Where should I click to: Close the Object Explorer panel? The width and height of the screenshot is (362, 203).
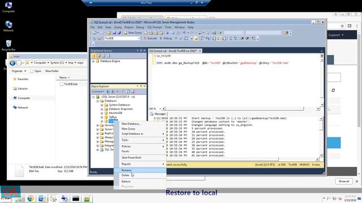pos(145,86)
